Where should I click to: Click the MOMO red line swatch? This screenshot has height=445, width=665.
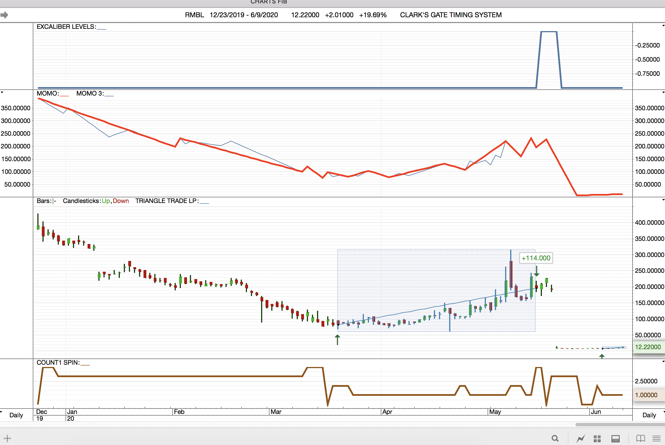[x=64, y=95]
